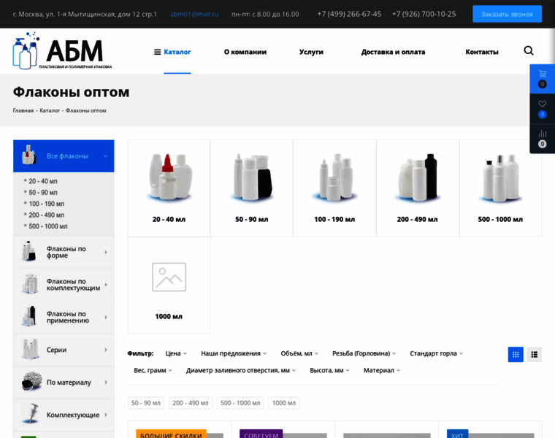Open the 200 - 490 мл category thumbnail
The height and width of the screenshot is (438, 555).
[x=418, y=177]
